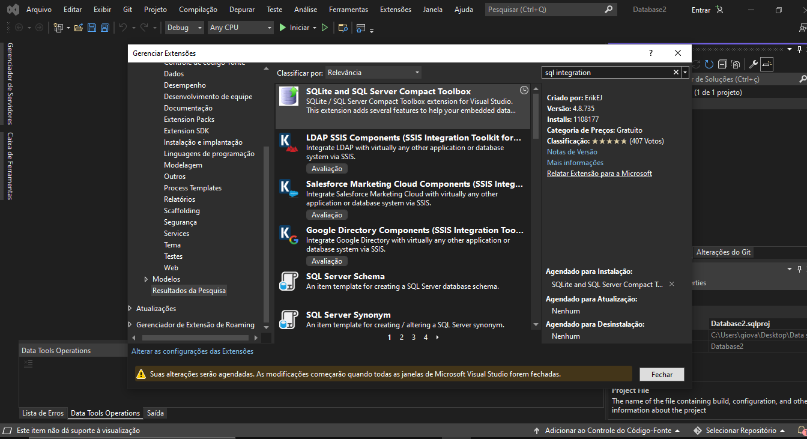
Task: Open the Mais informações link
Action: (x=575, y=163)
